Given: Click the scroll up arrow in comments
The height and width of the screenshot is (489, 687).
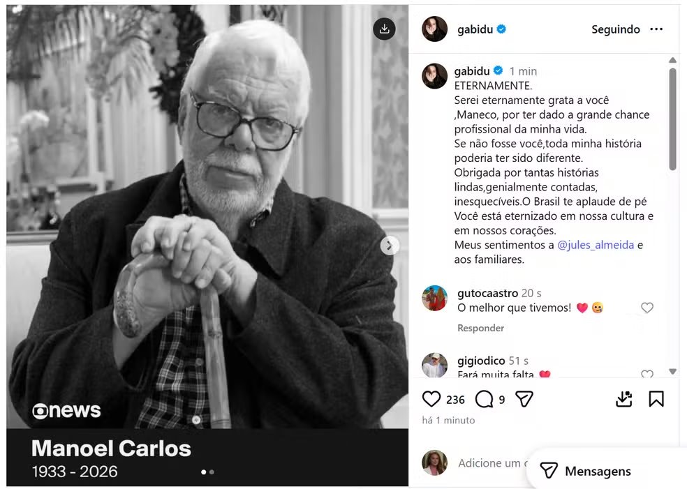Looking at the screenshot, I should coord(673,60).
